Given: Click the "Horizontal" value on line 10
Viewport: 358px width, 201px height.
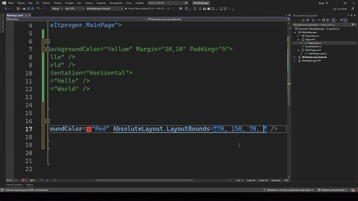Looking at the screenshot, I should [x=107, y=73].
